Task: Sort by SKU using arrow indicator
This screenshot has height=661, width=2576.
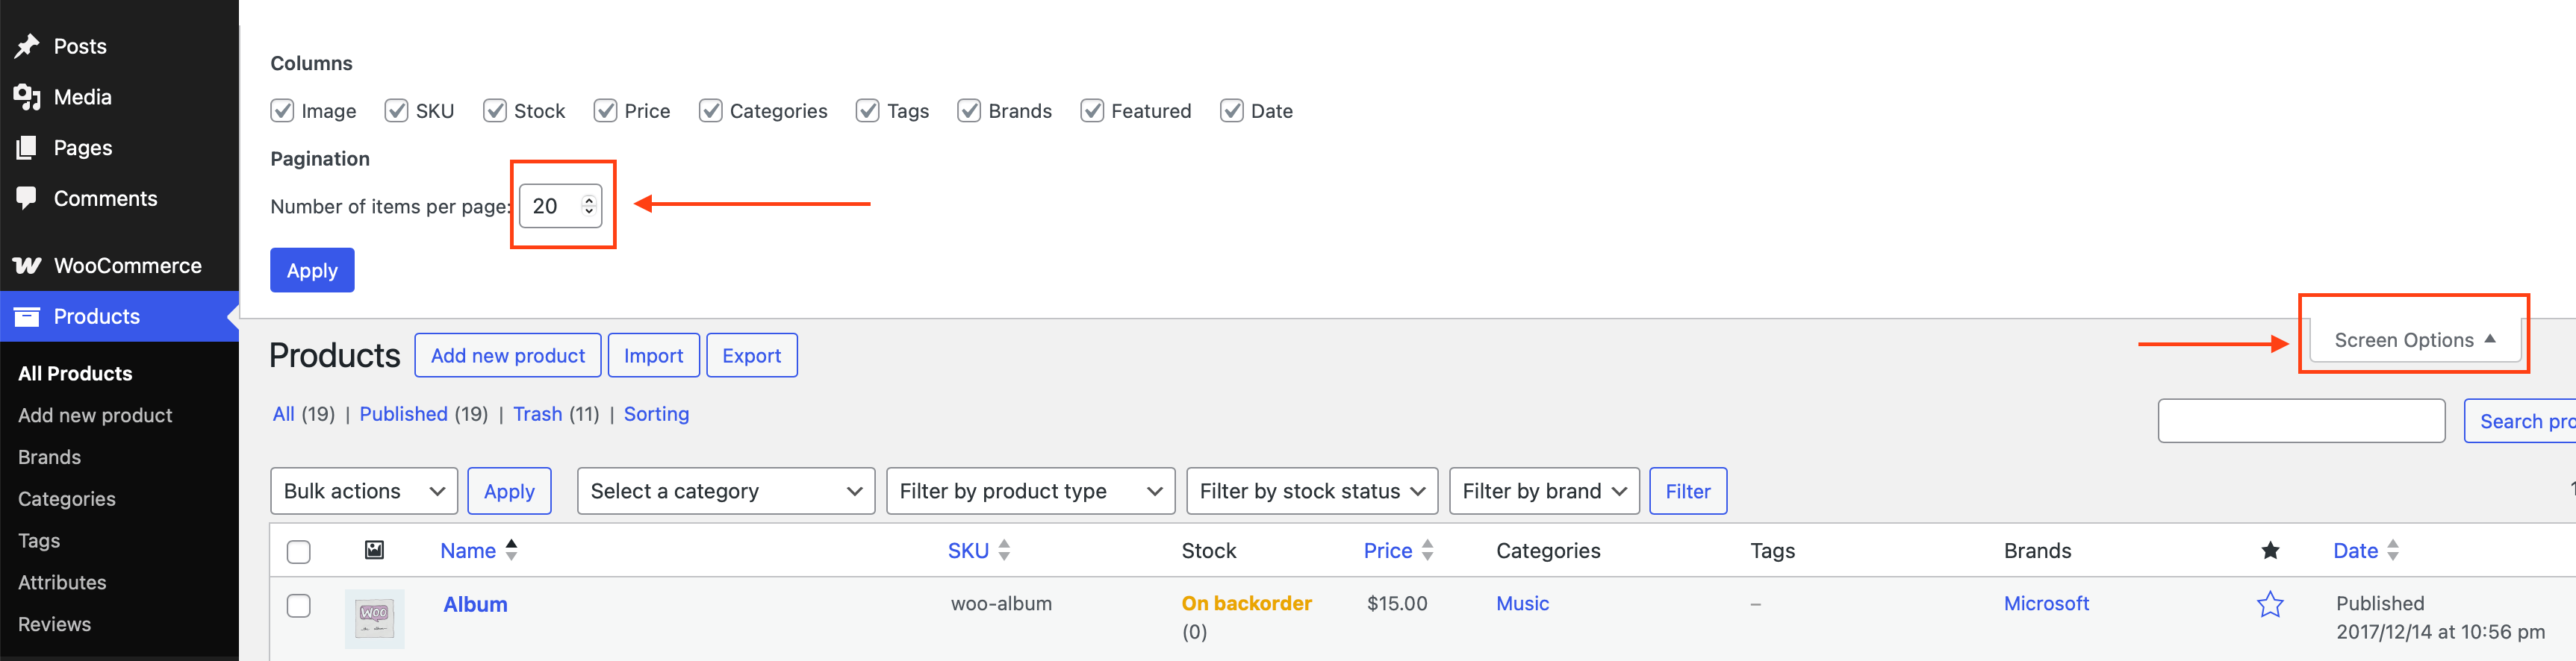Action: pyautogui.click(x=1004, y=550)
